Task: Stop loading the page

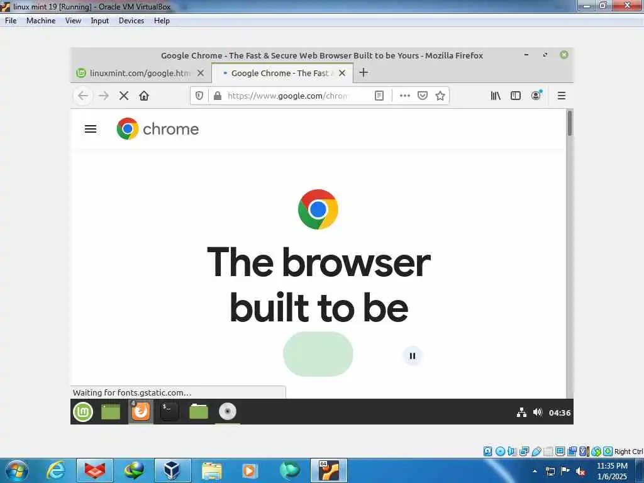Action: (x=124, y=96)
